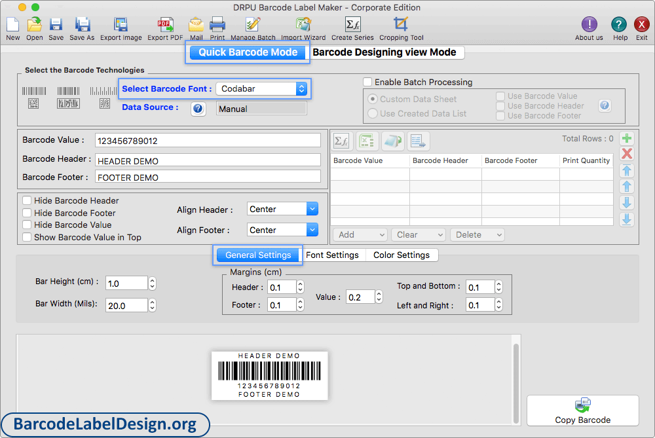Click the Excel import icon above table

pyautogui.click(x=367, y=141)
